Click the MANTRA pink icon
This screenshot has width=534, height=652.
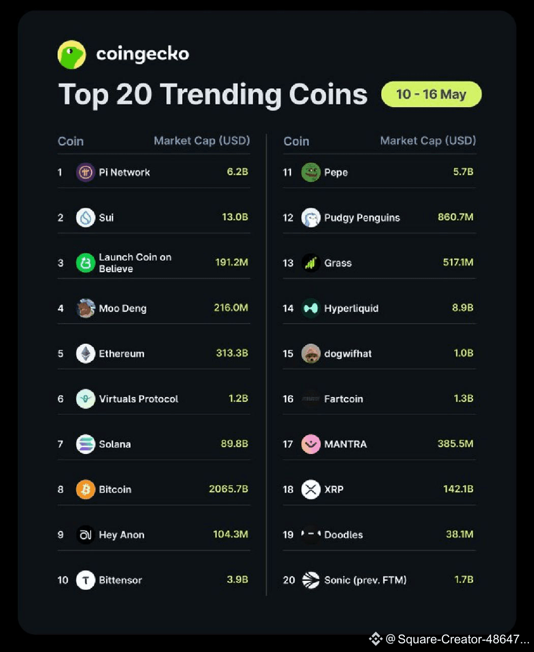coord(311,444)
